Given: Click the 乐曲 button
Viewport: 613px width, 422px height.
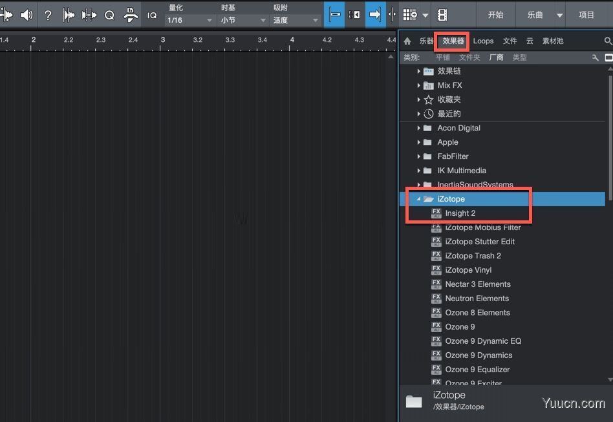Looking at the screenshot, I should point(535,15).
